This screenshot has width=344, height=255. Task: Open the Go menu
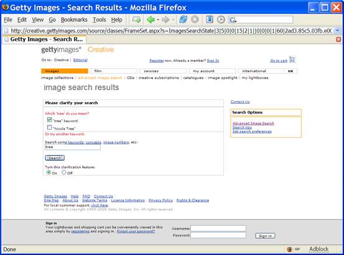pos(52,20)
